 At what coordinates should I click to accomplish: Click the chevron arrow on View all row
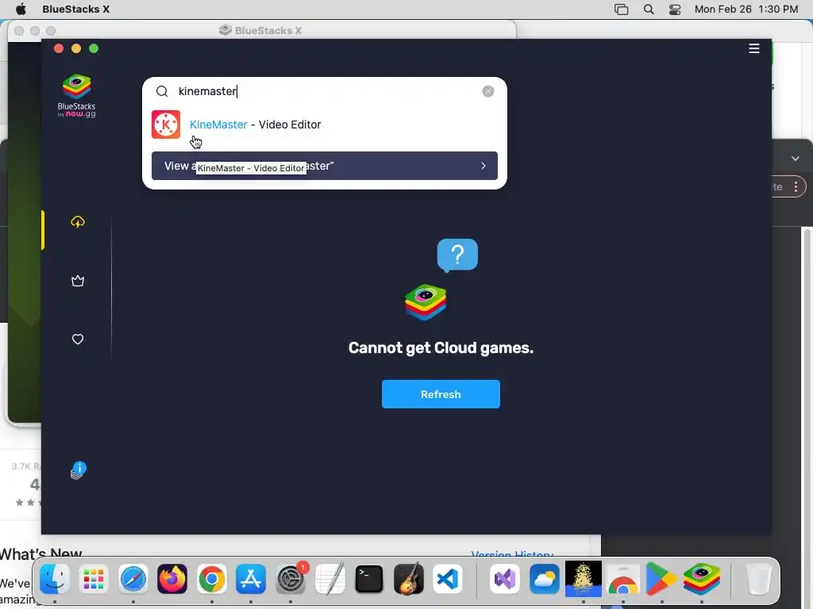click(484, 167)
